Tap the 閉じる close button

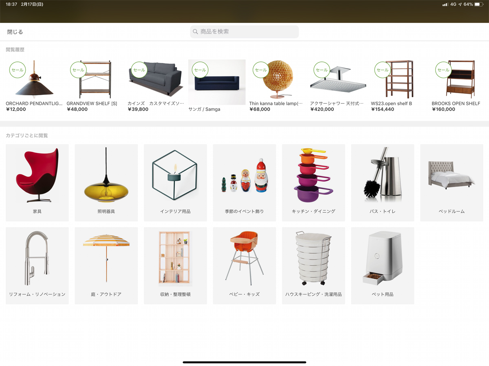tap(15, 32)
